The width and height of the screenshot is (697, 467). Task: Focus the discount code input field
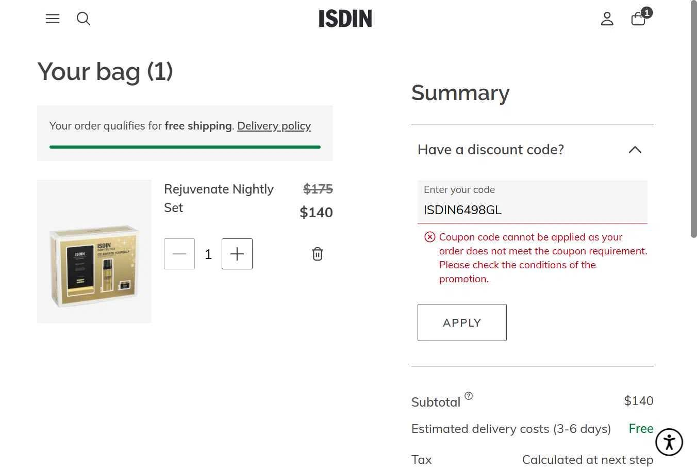532,210
